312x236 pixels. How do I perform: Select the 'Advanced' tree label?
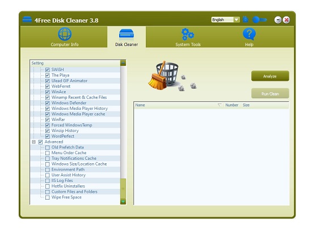click(54, 142)
